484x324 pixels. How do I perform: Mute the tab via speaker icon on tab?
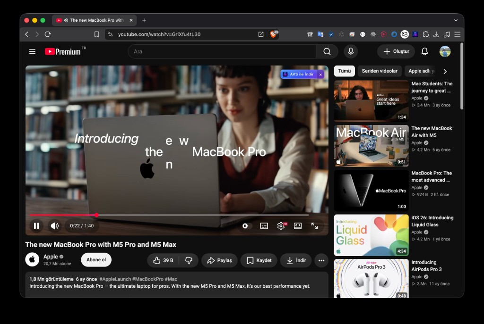pyautogui.click(x=66, y=20)
